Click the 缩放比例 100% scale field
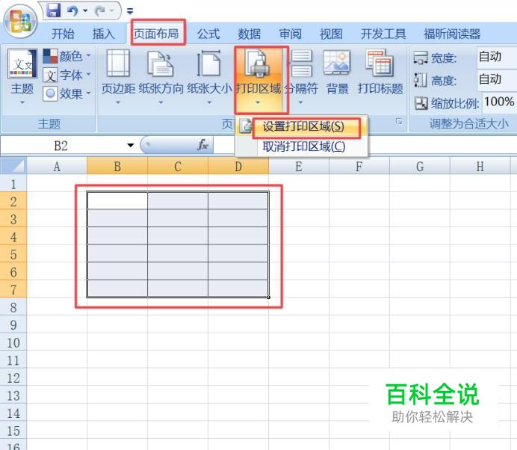Viewport: 517px width, 450px height. (x=500, y=102)
